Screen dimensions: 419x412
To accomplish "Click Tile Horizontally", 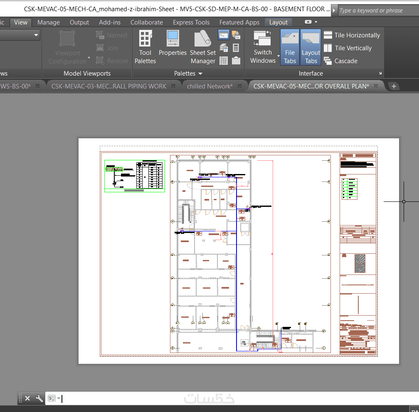I will click(352, 35).
